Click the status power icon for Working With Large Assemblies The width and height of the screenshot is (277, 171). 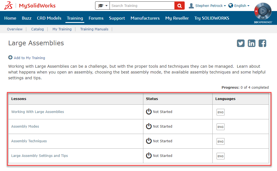(149, 112)
